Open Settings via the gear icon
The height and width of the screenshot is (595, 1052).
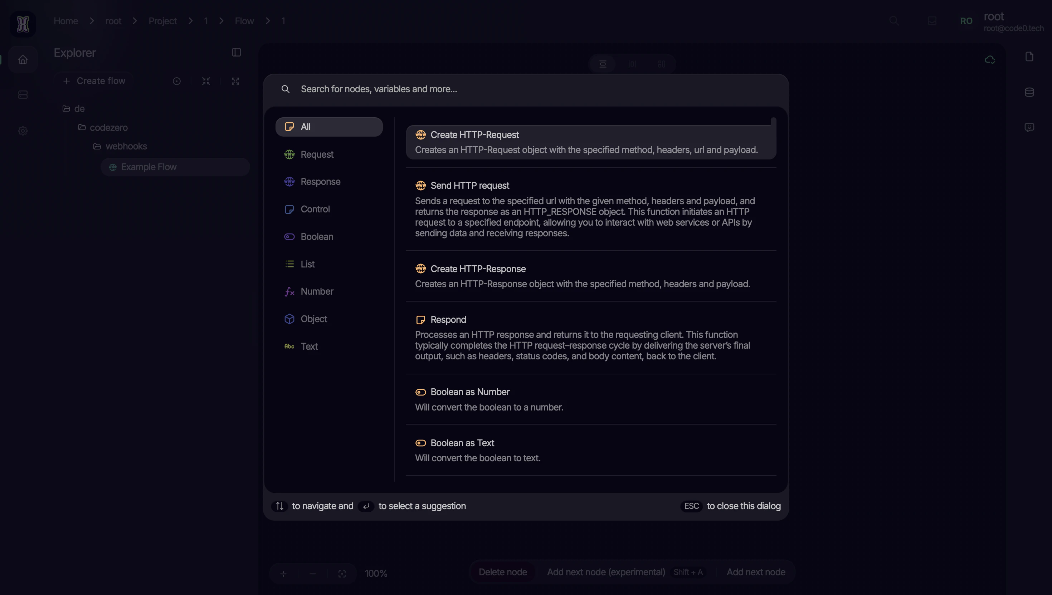click(x=23, y=131)
